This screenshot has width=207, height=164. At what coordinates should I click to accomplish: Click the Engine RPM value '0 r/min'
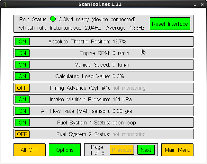coord(121,53)
